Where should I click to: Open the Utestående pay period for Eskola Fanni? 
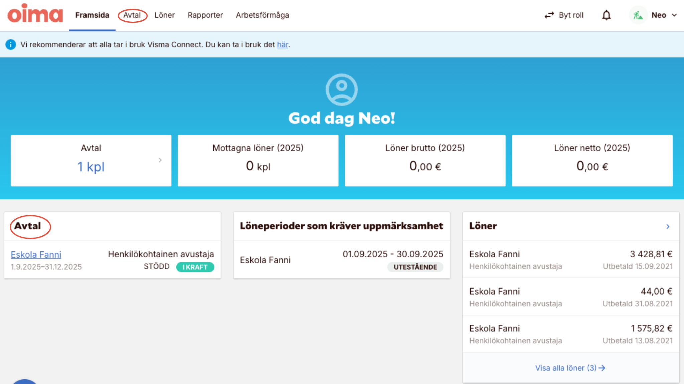click(341, 260)
